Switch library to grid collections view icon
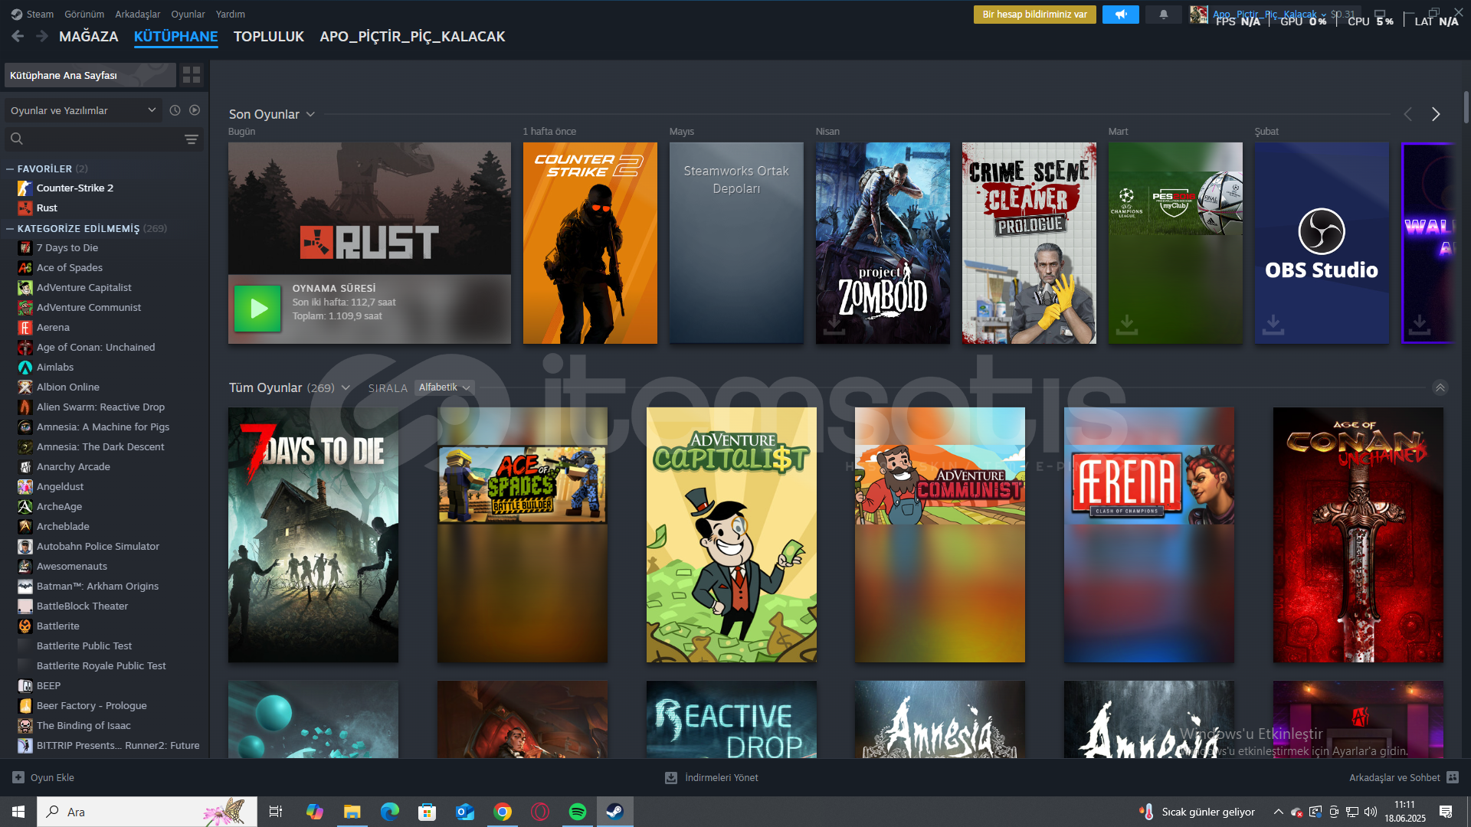 point(192,75)
